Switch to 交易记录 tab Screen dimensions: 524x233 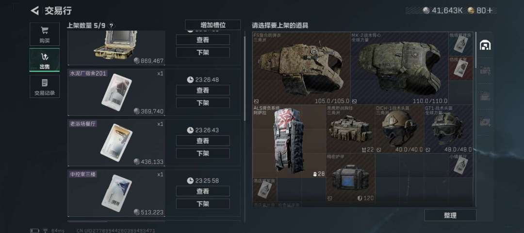coord(45,86)
